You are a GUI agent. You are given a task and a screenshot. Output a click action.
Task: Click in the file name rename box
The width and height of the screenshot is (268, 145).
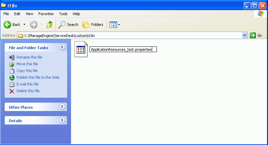pos(123,49)
